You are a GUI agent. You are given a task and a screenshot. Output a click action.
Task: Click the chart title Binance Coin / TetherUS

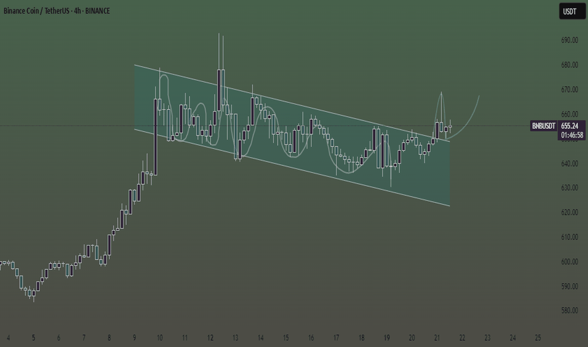37,11
